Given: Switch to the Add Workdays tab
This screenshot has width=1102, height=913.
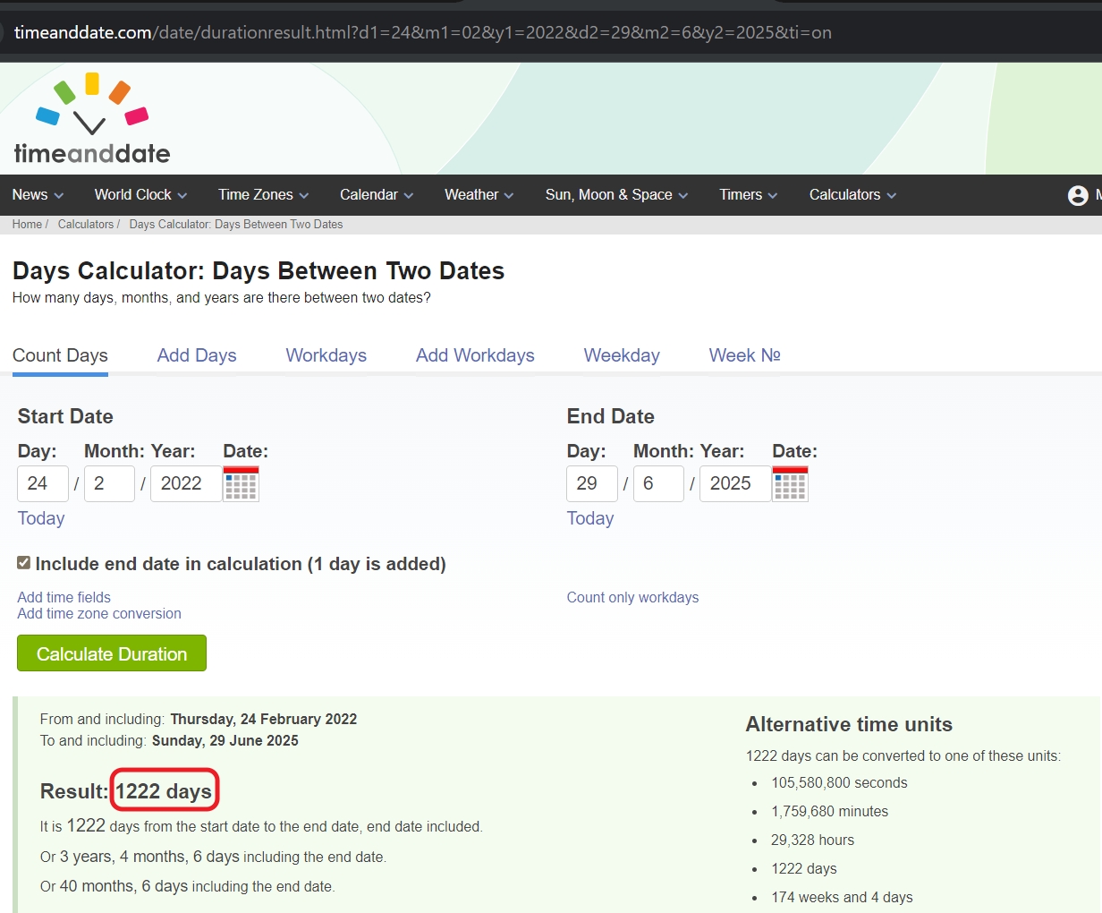Looking at the screenshot, I should point(475,355).
